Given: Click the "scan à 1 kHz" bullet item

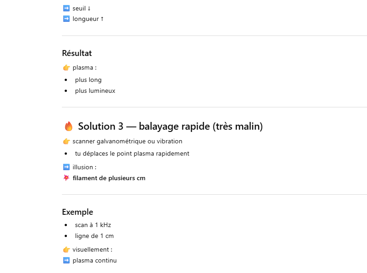Looking at the screenshot, I should (x=93, y=225).
